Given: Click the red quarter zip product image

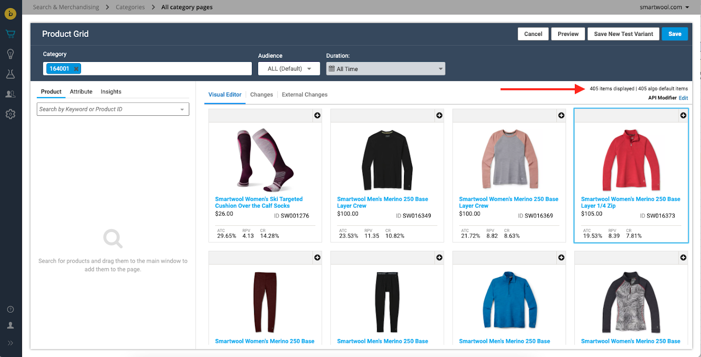Looking at the screenshot, I should pyautogui.click(x=631, y=160).
